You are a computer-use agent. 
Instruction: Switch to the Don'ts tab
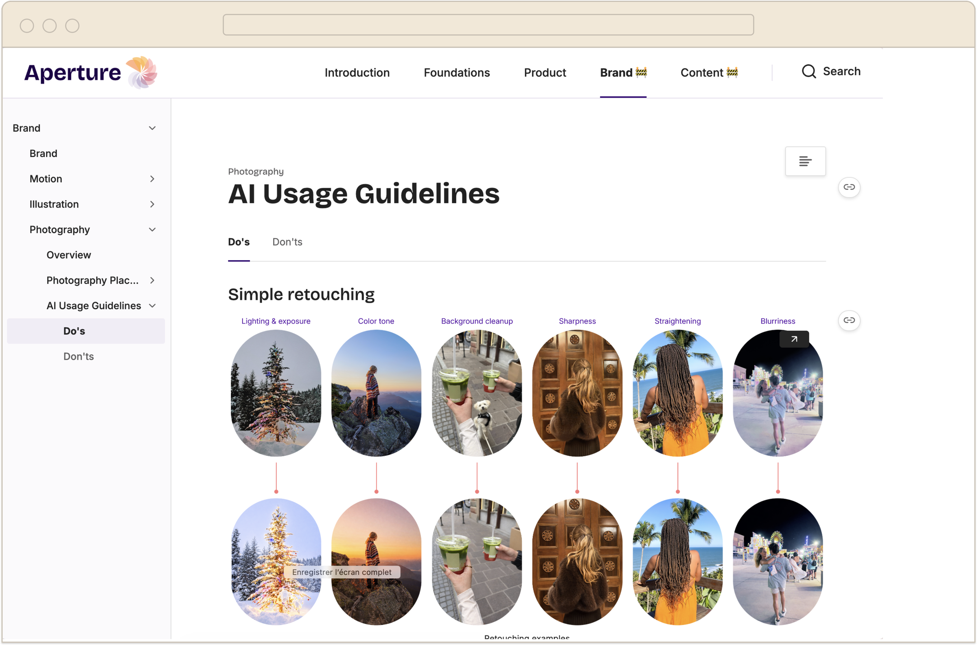(287, 242)
